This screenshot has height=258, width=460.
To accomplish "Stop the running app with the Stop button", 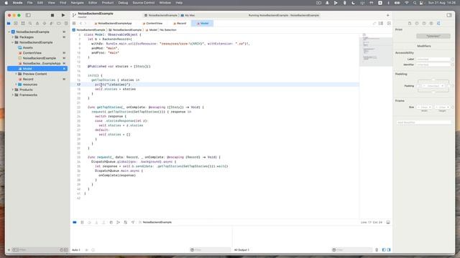I will click(x=52, y=15).
